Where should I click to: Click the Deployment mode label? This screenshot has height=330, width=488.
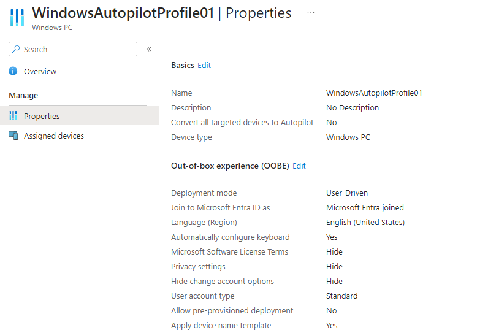coord(204,193)
